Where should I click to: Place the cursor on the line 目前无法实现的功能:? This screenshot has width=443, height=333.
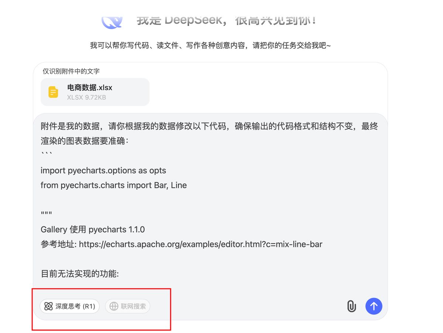pyautogui.click(x=80, y=274)
